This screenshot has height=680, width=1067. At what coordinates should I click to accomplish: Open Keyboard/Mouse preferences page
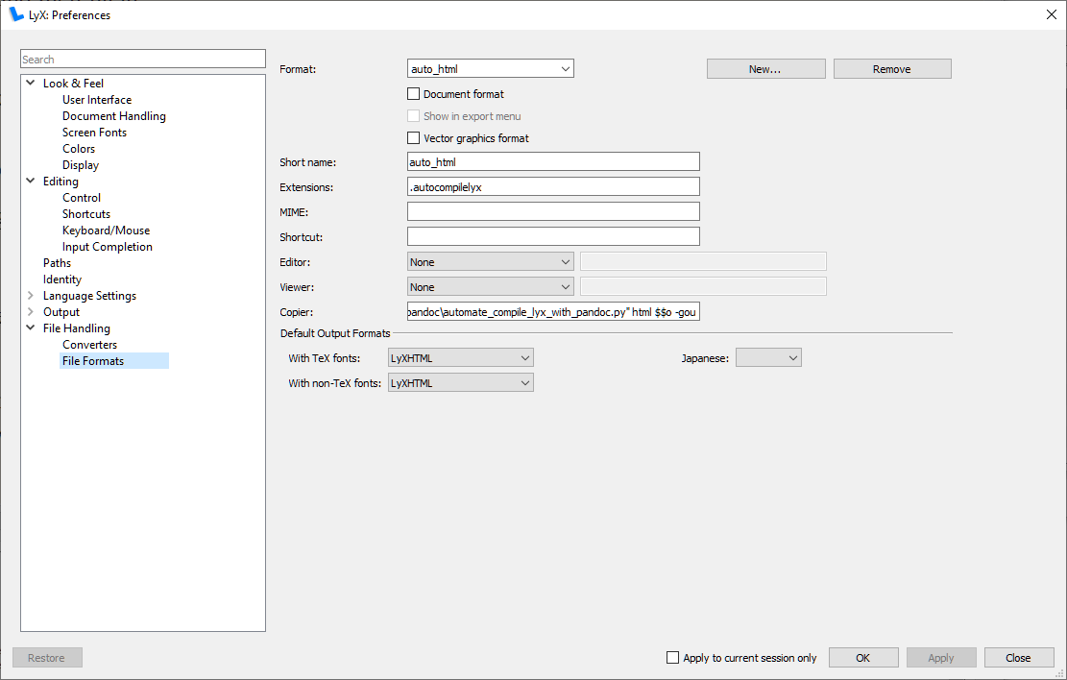[106, 231]
